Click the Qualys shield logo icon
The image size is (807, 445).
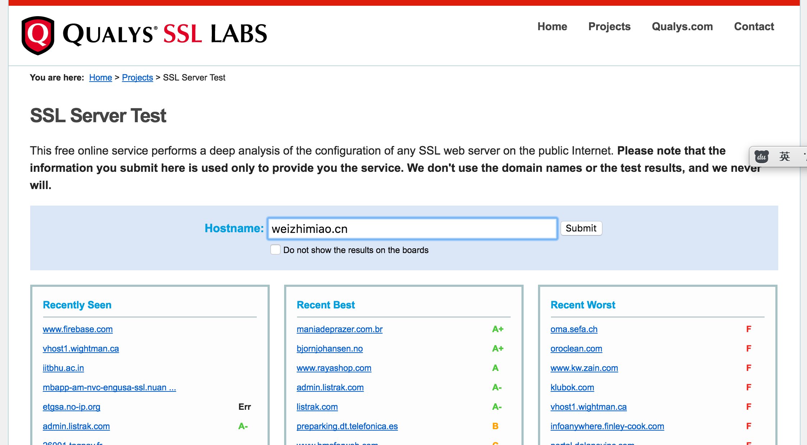tap(38, 35)
